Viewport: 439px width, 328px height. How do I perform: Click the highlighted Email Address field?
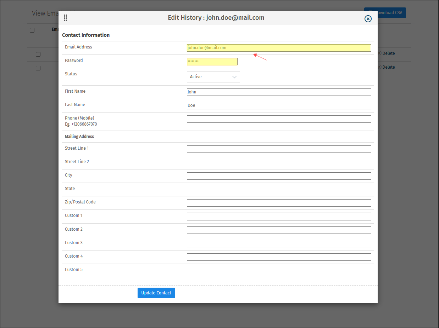click(279, 48)
